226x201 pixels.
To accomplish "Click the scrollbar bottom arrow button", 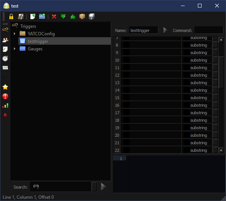I will click(x=221, y=150).
